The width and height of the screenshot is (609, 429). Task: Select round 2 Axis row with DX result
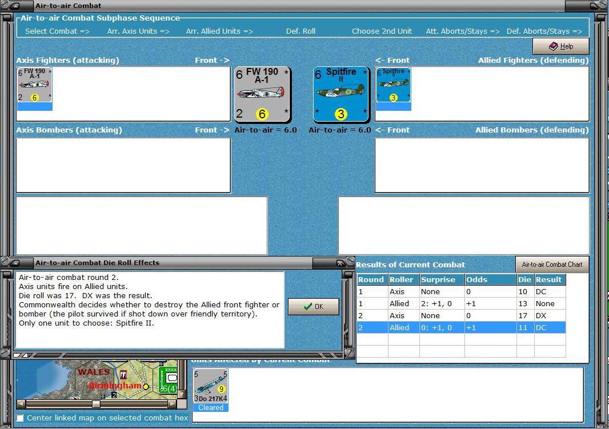click(461, 316)
